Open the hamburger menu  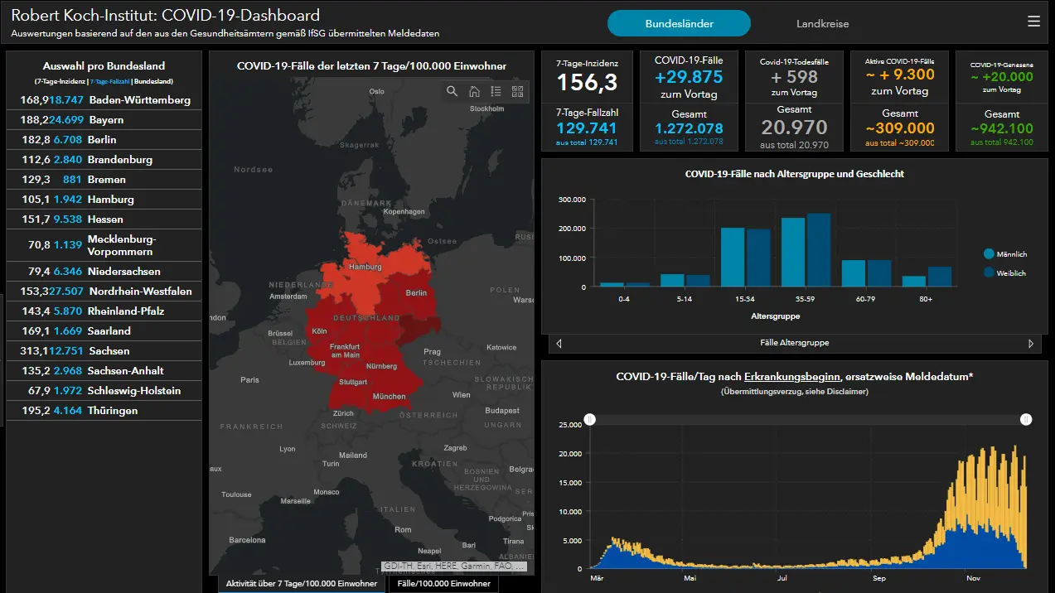1033,22
